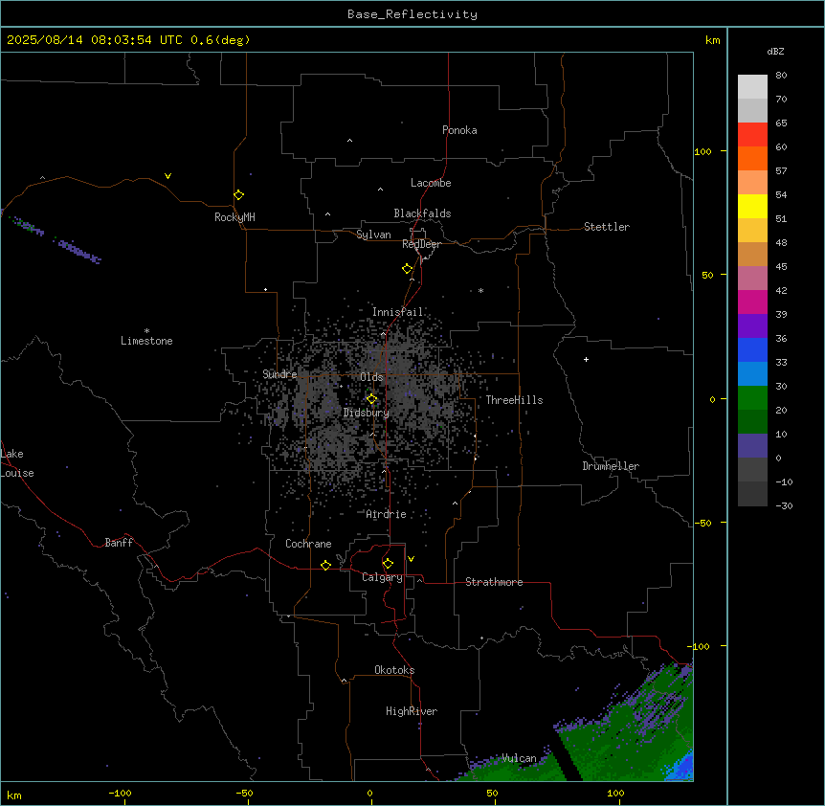825x806 pixels.
Task: Select the blue 36 dBZ legend swatch
Action: [x=752, y=349]
